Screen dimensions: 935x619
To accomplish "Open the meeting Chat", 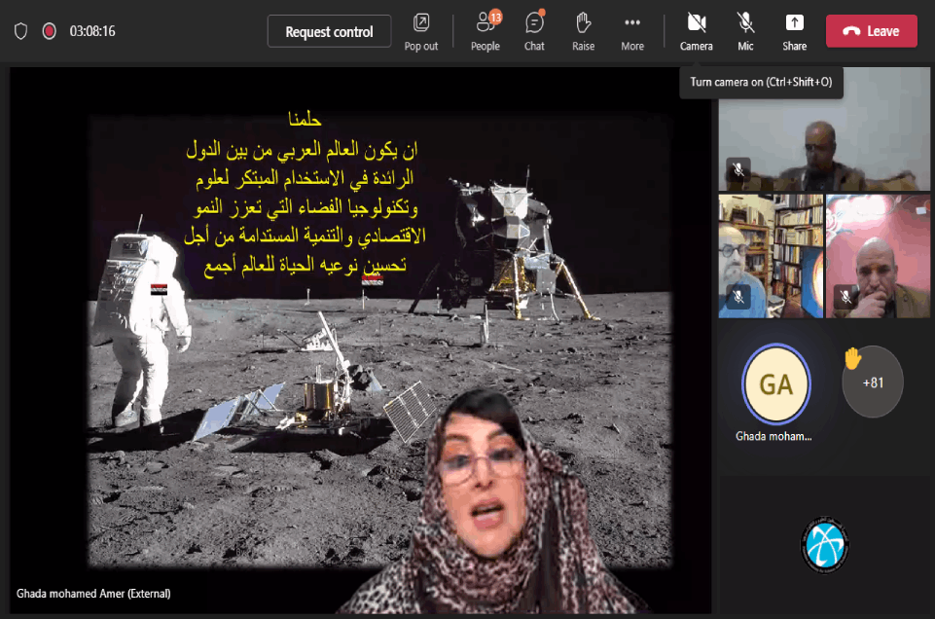I will [x=534, y=31].
